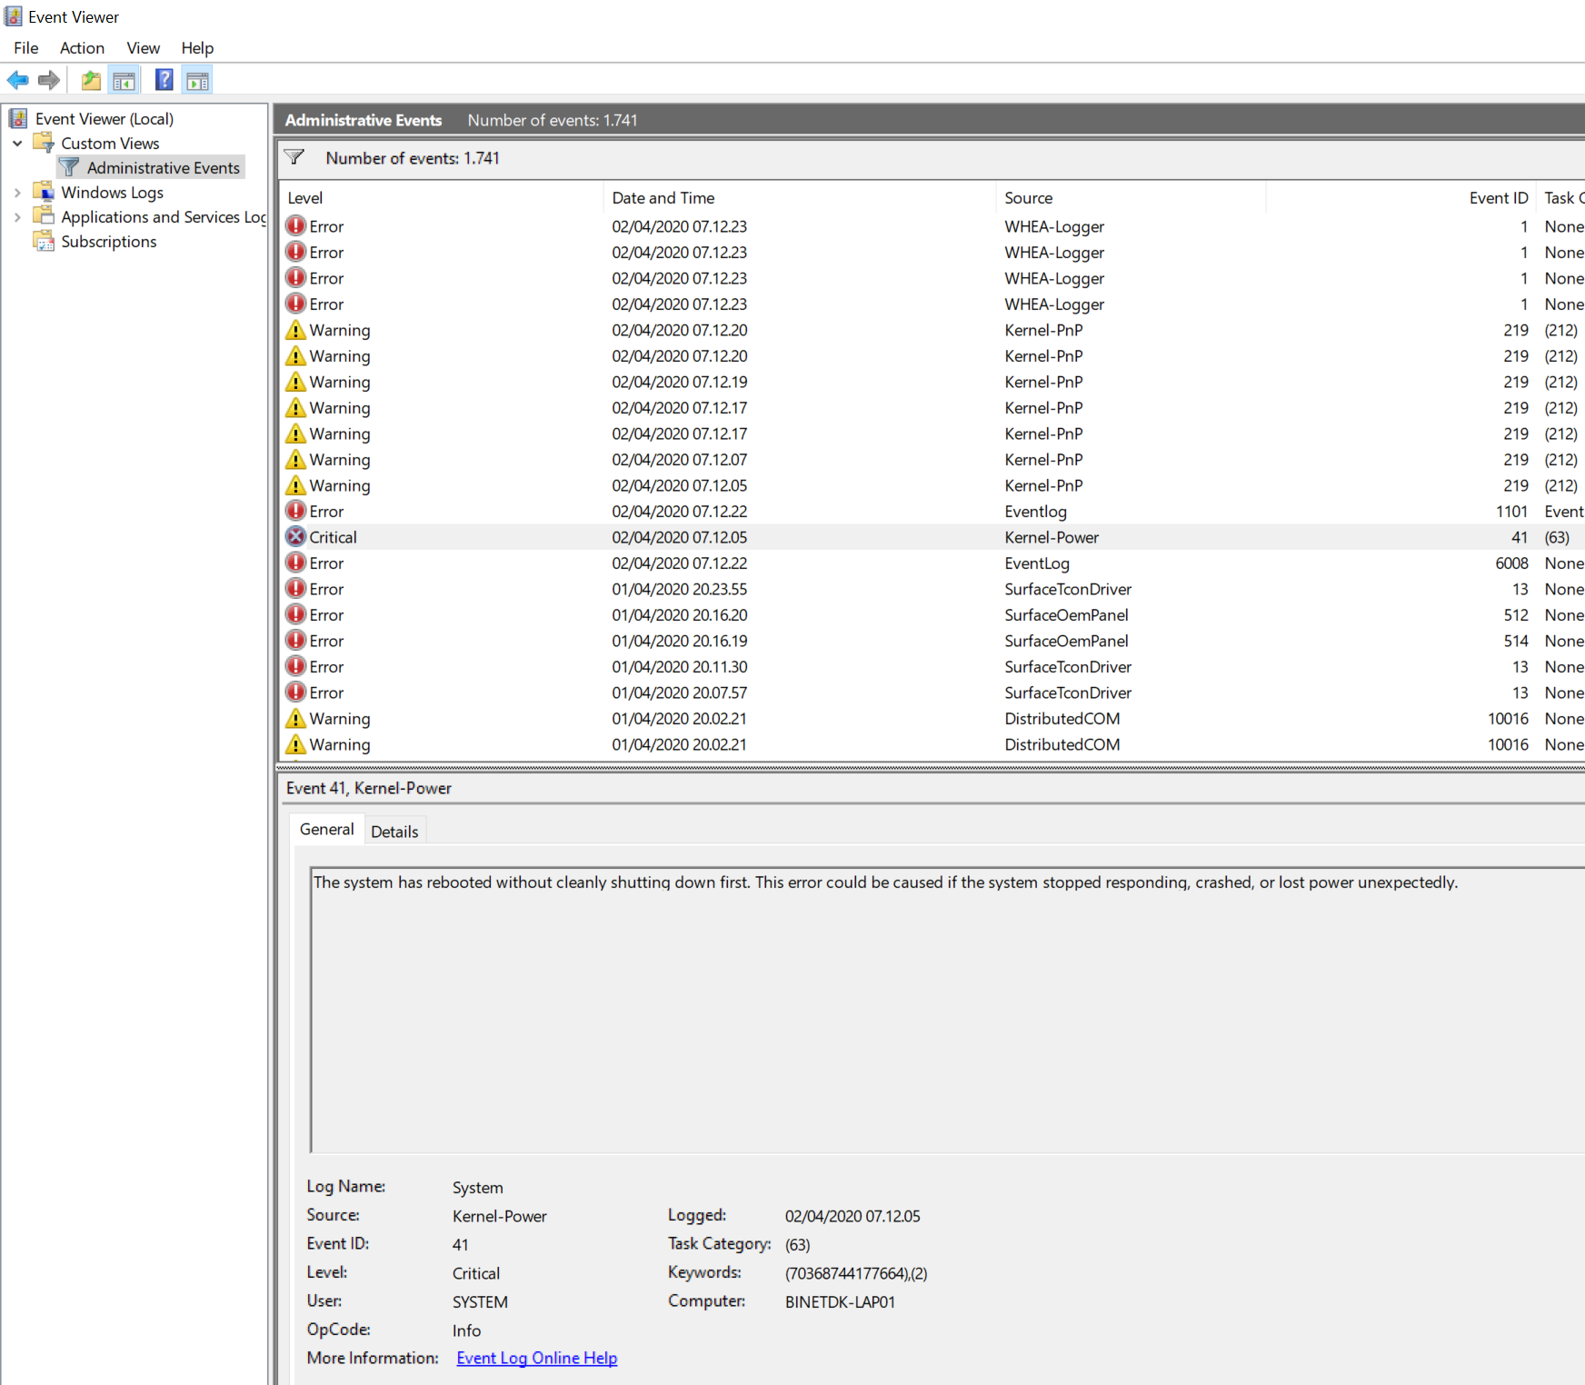Viewport: 1585px width, 1385px height.
Task: Click the computer name BINETDK-LAP01 value
Action: point(841,1301)
